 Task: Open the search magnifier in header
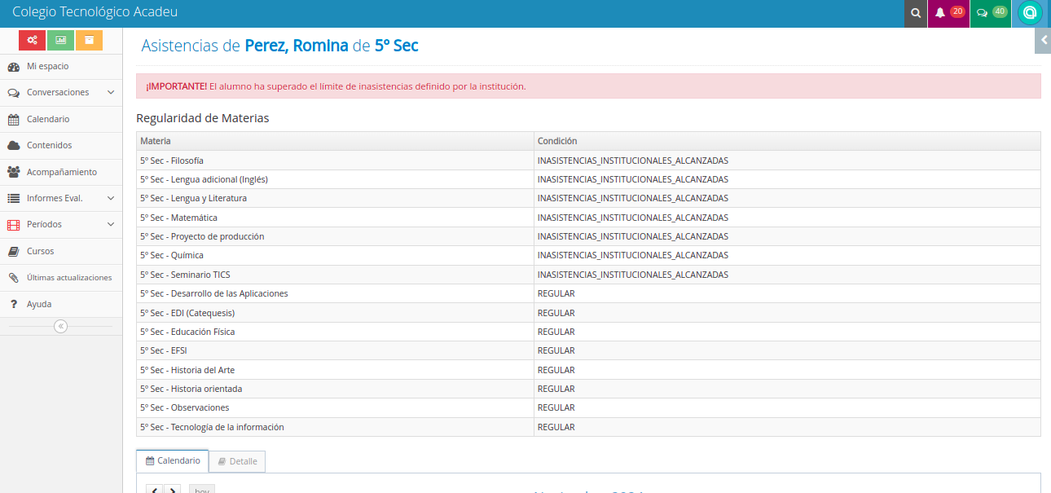916,13
